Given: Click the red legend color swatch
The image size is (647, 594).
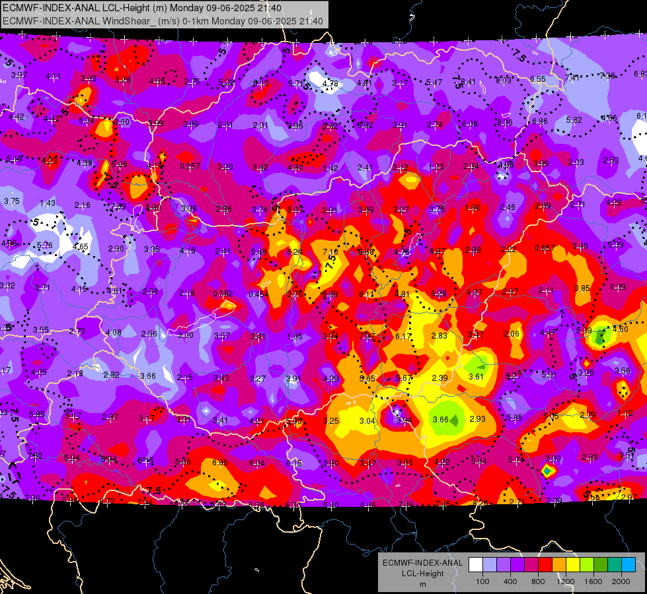Looking at the screenshot, I should tap(545, 564).
